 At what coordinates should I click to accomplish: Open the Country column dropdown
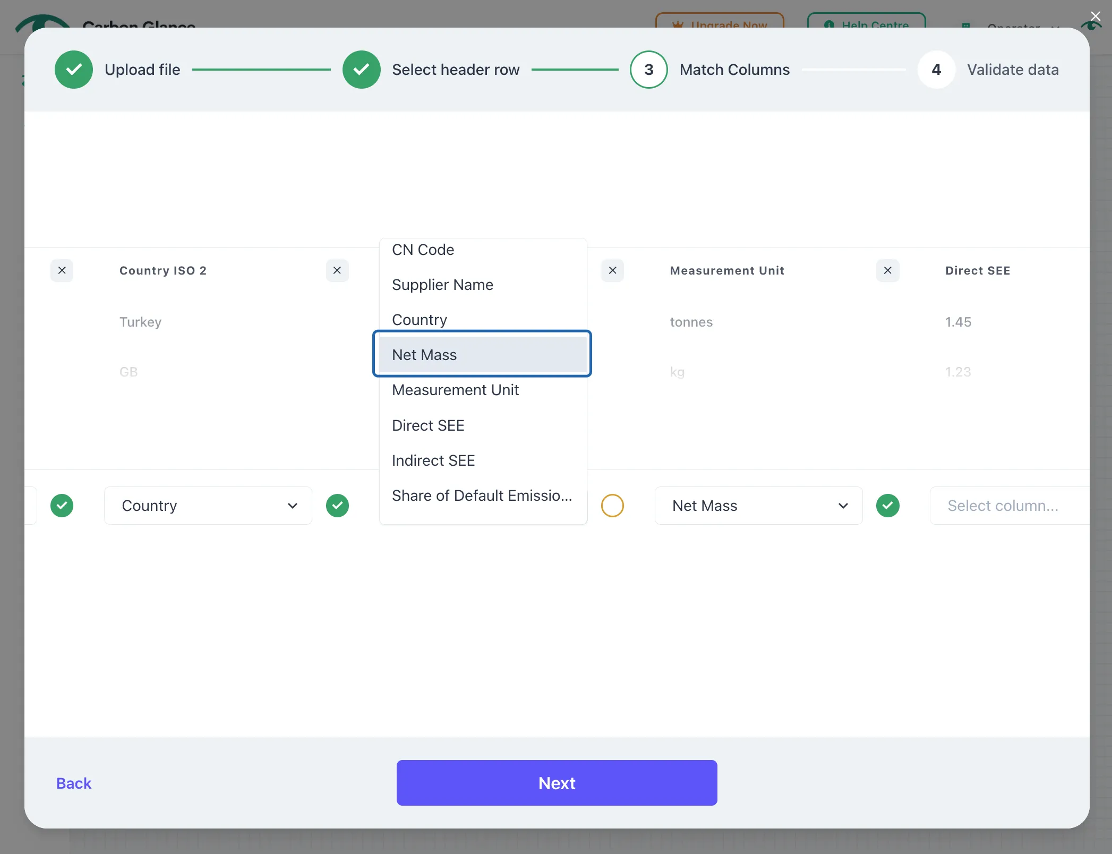point(208,506)
